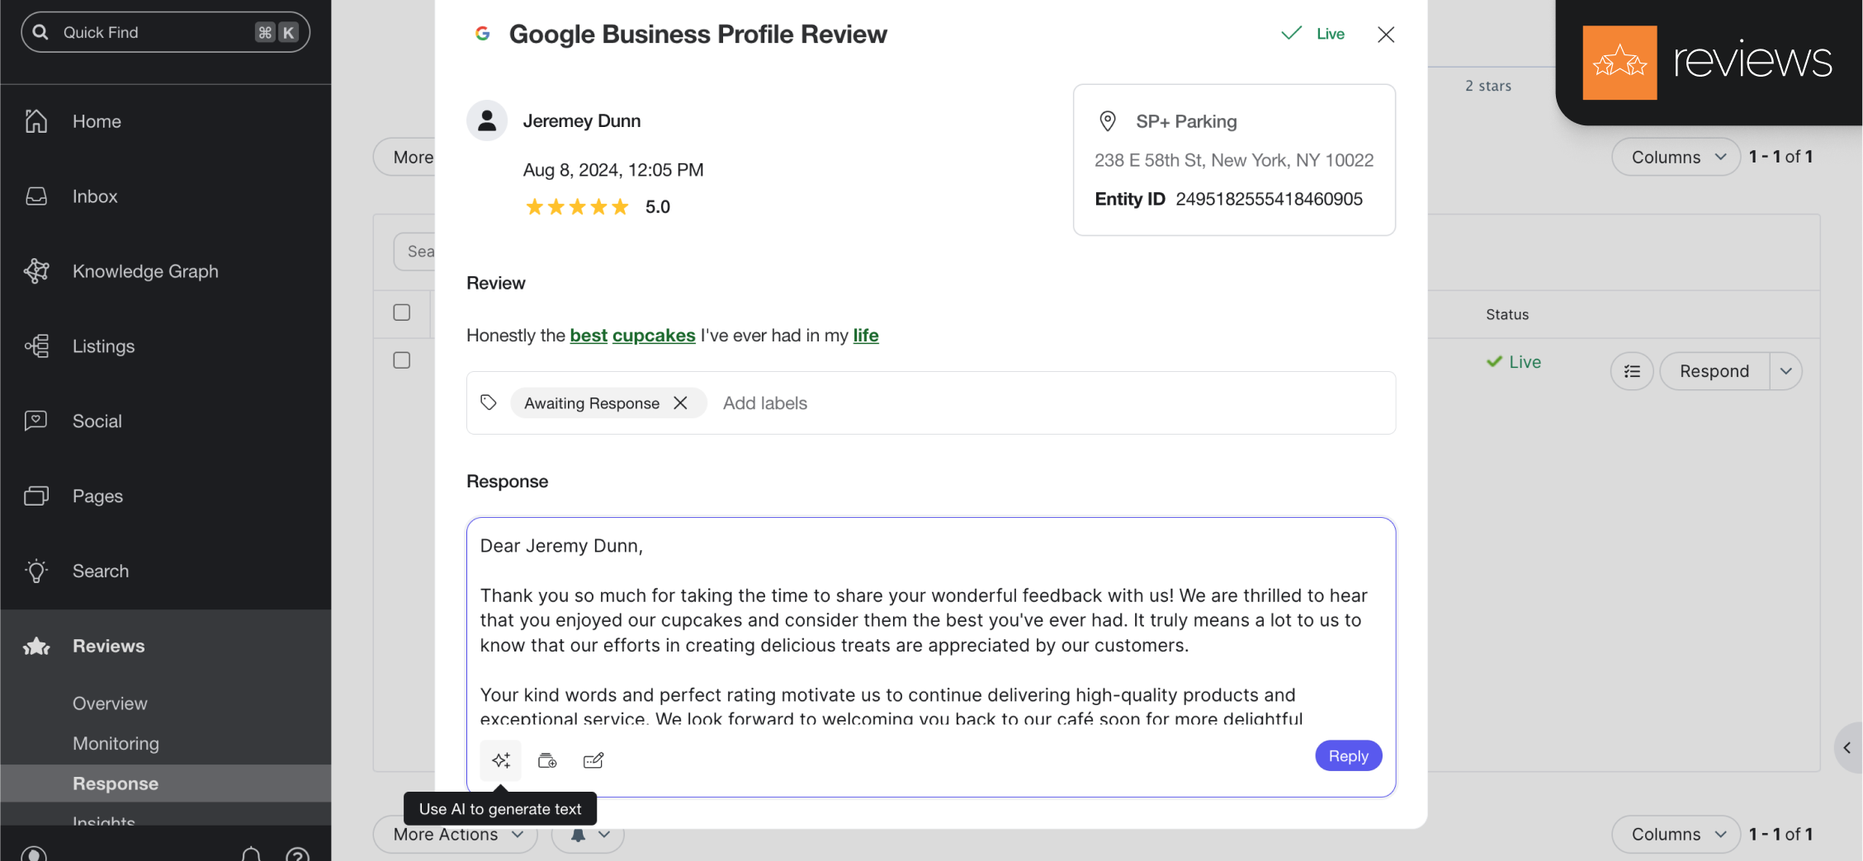The width and height of the screenshot is (1863, 861).
Task: Open the top Columns dropdown
Action: pos(1676,157)
